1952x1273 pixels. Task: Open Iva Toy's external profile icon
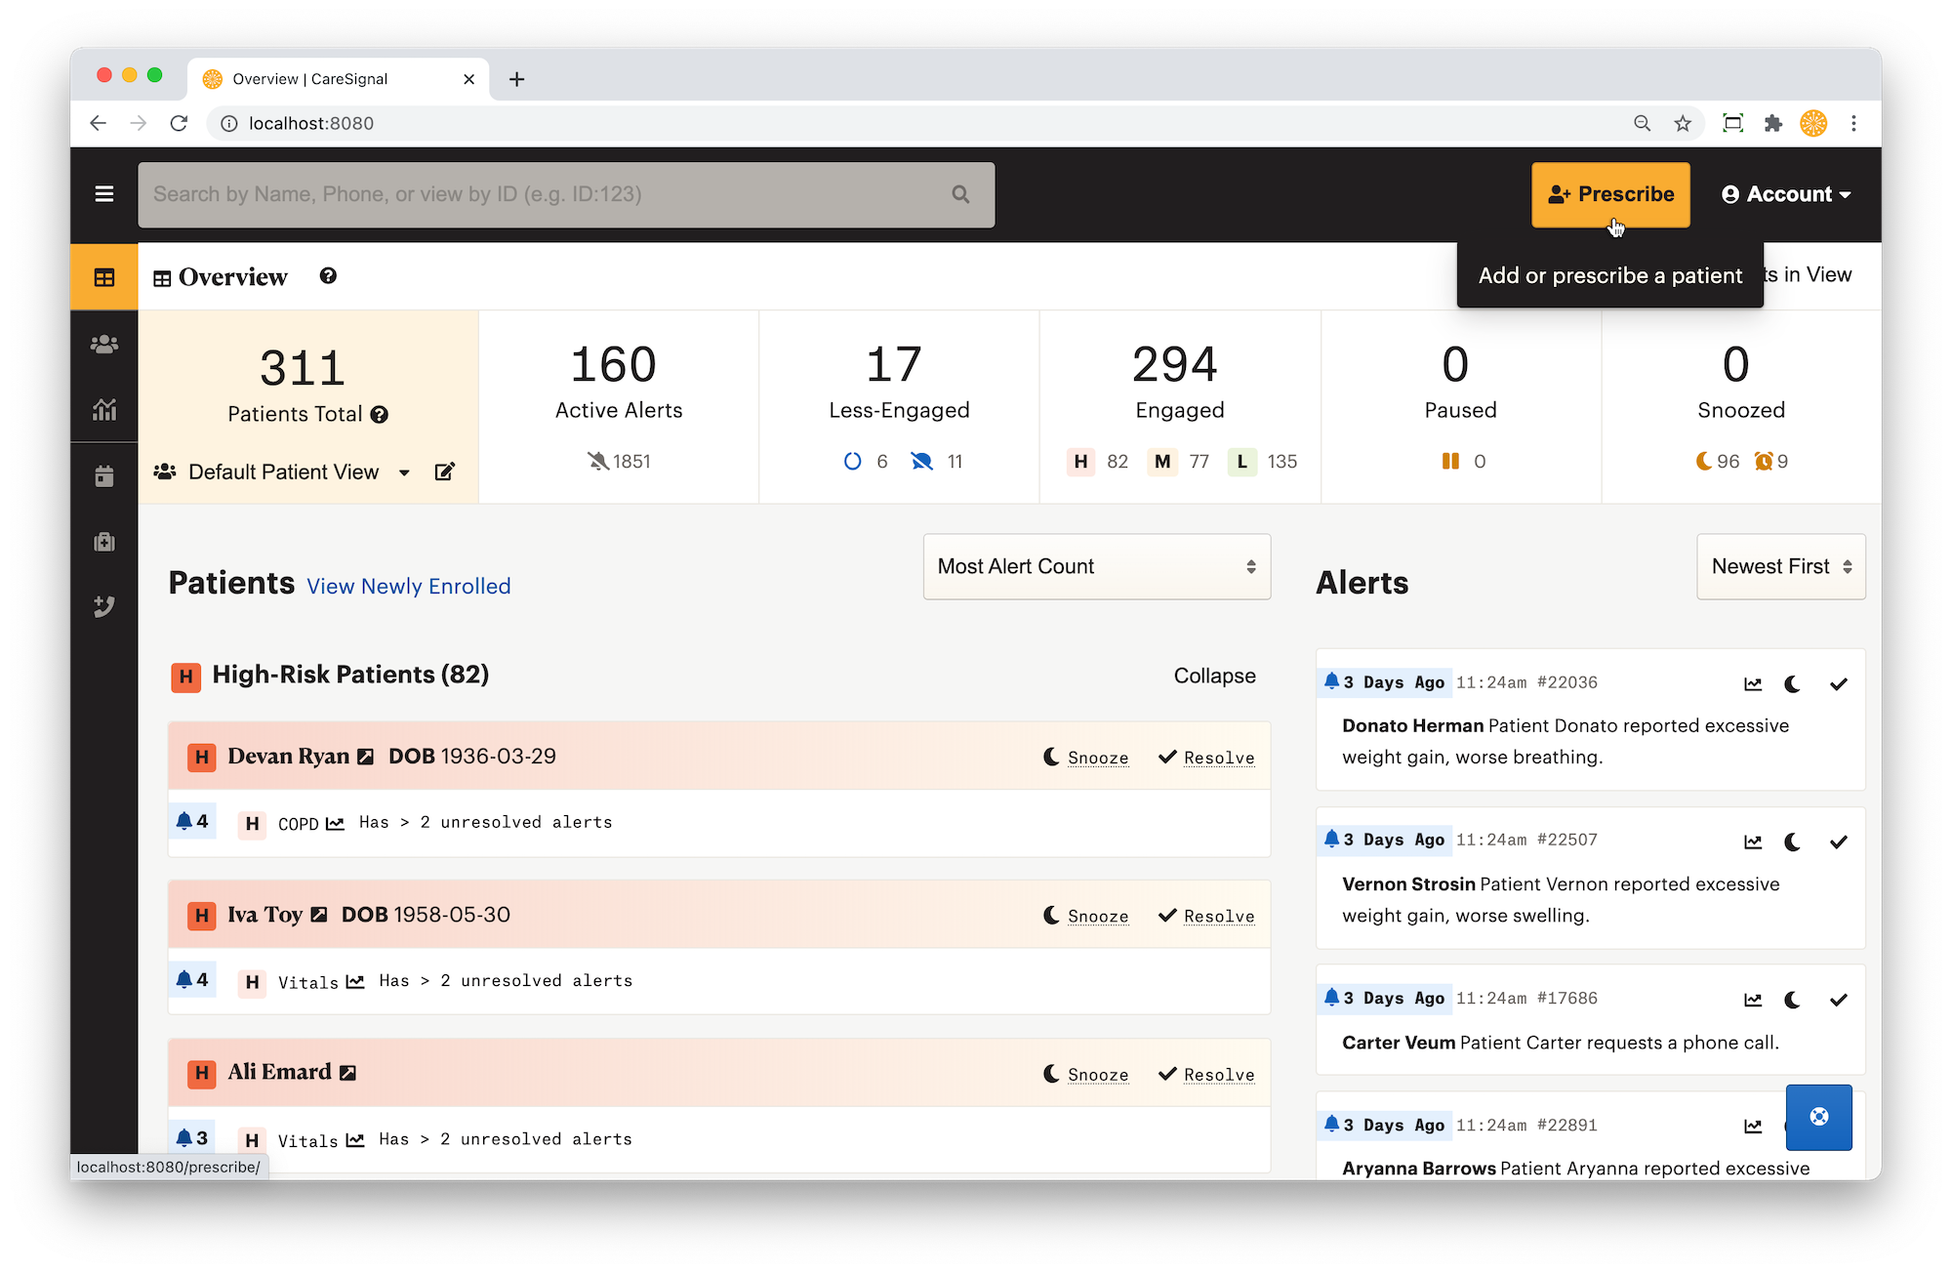coord(319,915)
